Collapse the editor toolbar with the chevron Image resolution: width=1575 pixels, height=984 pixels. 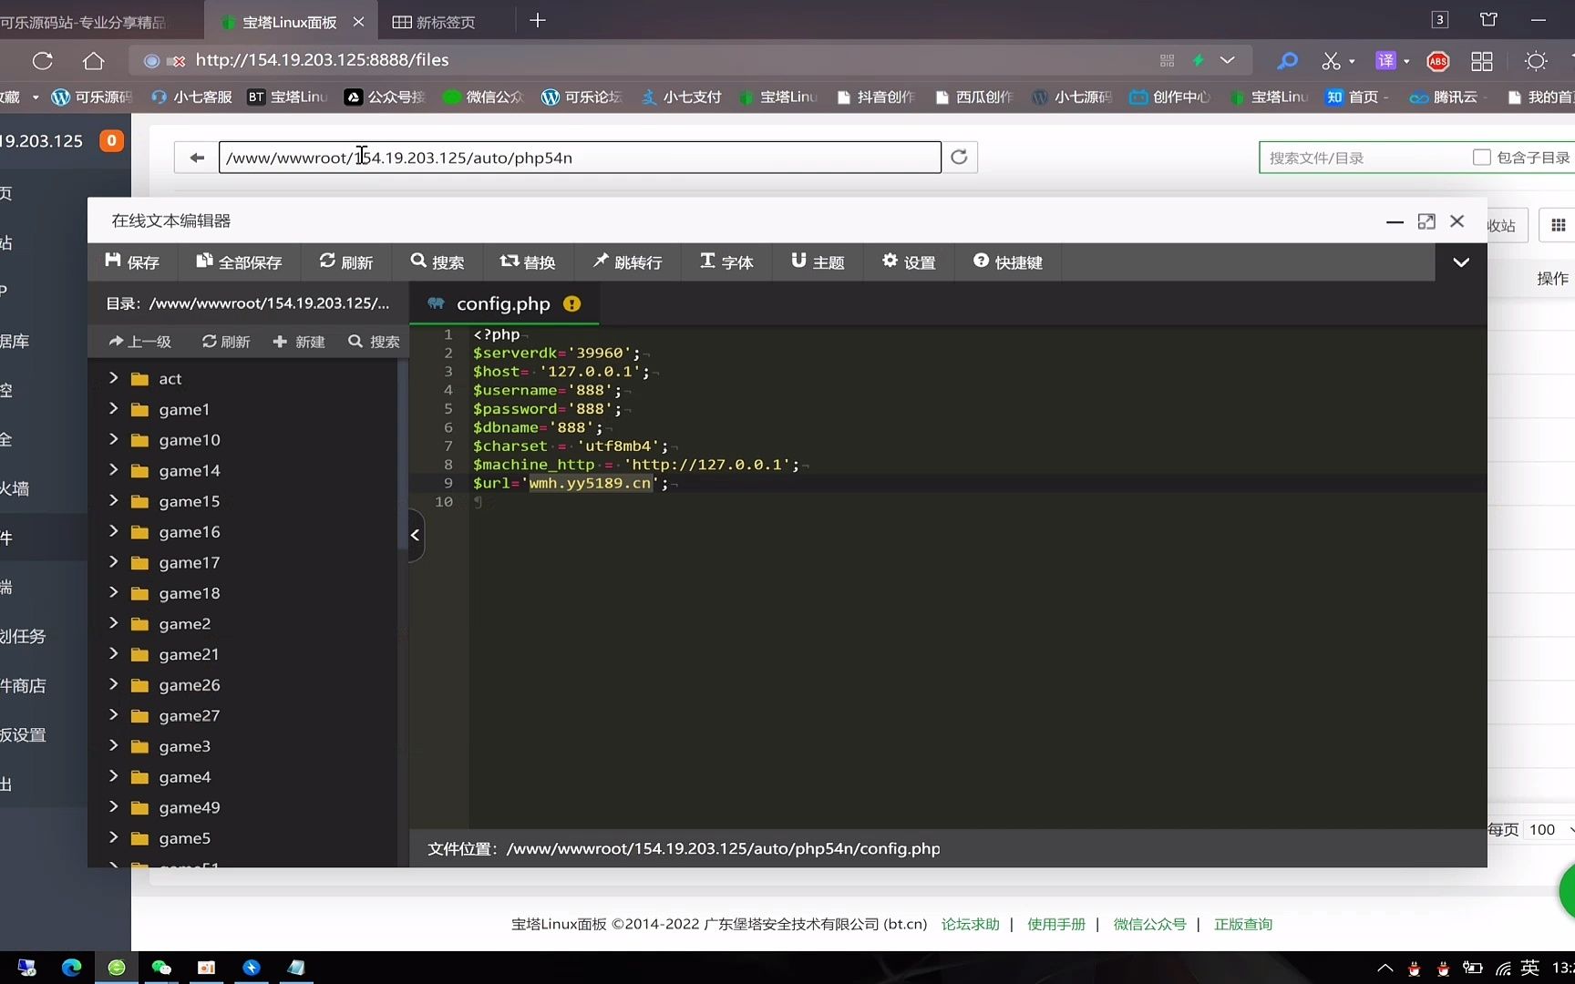coord(1461,262)
